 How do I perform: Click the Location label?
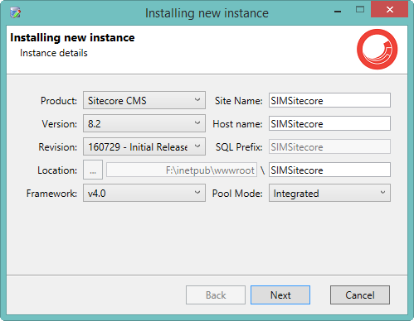click(x=57, y=170)
